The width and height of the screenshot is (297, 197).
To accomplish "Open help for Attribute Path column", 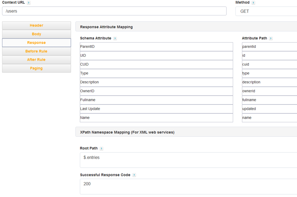I will tap(271, 39).
